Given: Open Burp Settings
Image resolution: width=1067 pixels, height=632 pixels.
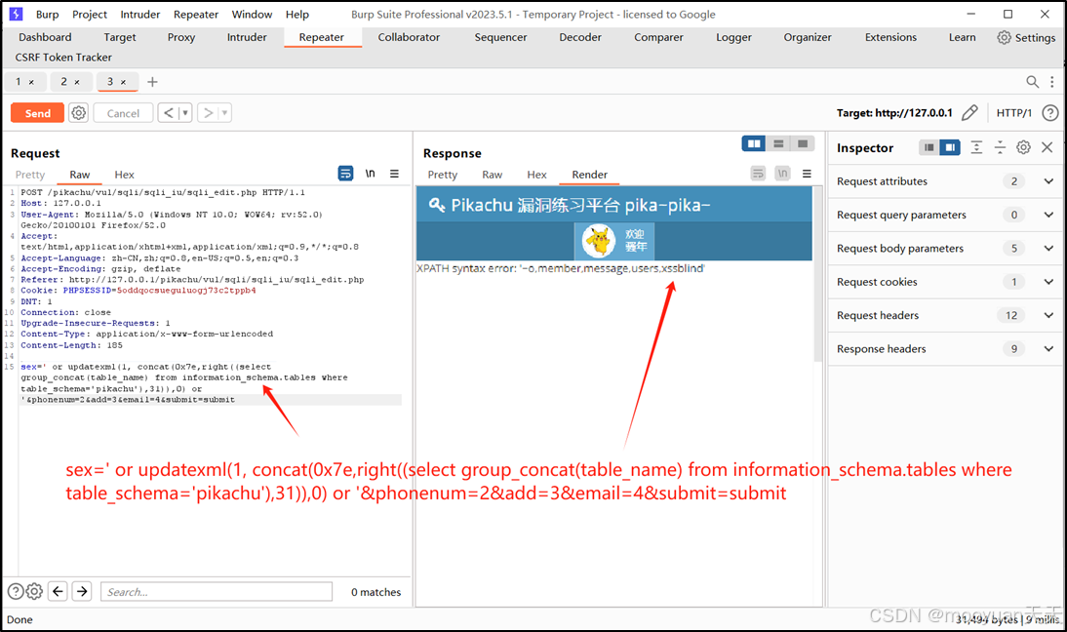Looking at the screenshot, I should click(x=1026, y=37).
